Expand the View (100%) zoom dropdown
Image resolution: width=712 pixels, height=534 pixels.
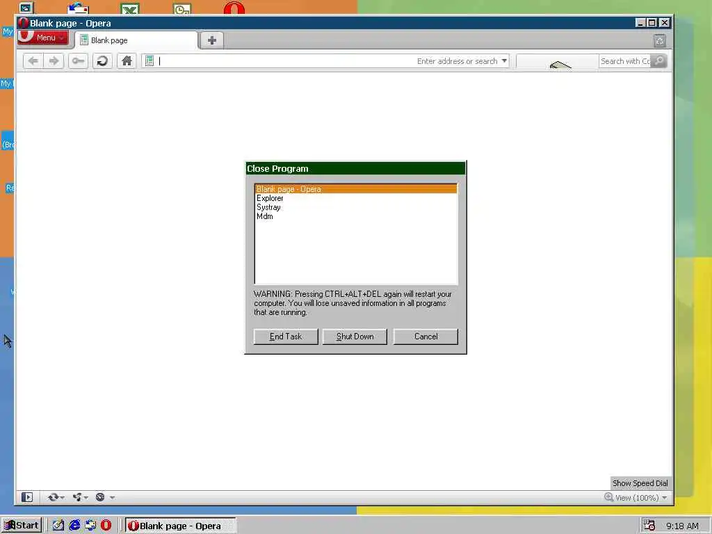pyautogui.click(x=665, y=498)
